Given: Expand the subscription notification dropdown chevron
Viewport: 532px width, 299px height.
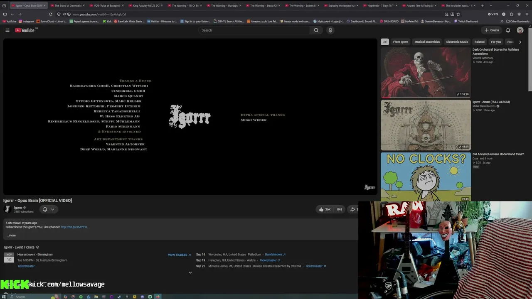Looking at the screenshot, I should [x=52, y=209].
